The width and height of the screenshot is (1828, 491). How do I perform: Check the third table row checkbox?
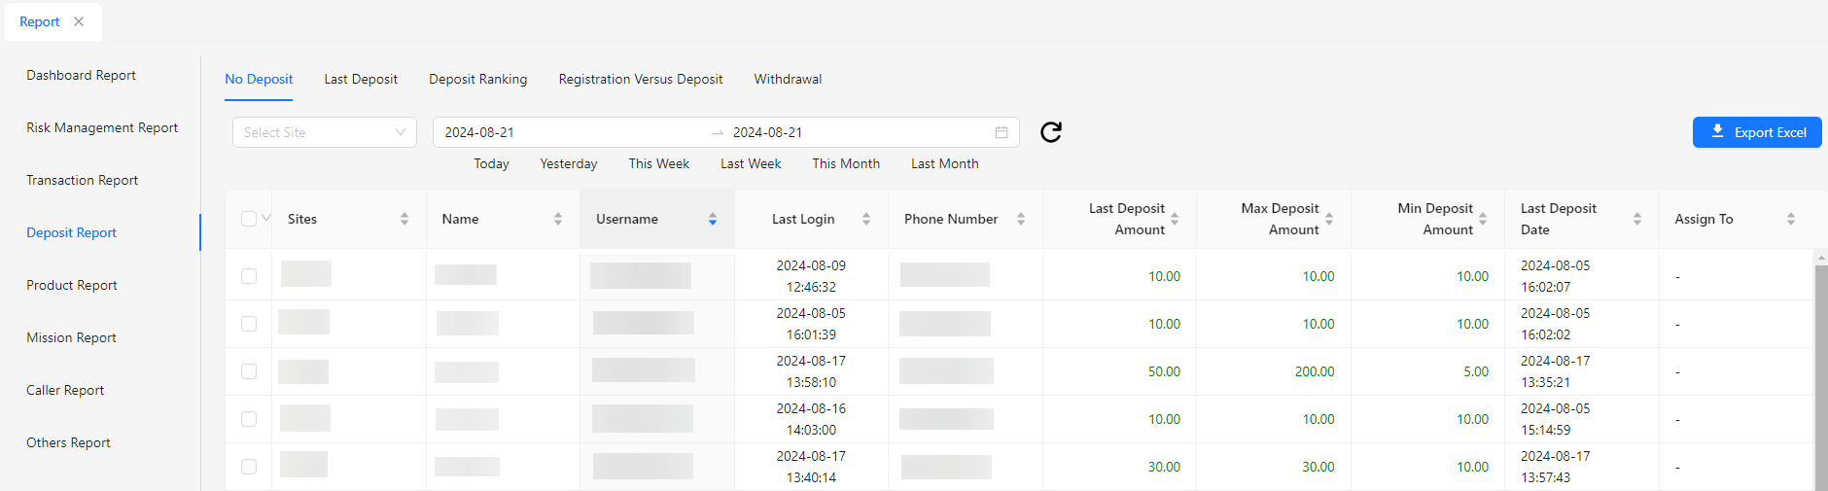(x=249, y=371)
